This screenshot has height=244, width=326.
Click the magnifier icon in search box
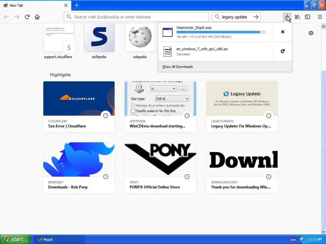click(217, 17)
